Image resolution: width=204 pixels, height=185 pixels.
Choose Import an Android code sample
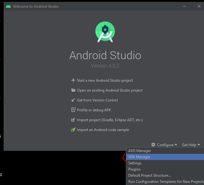coord(103,130)
